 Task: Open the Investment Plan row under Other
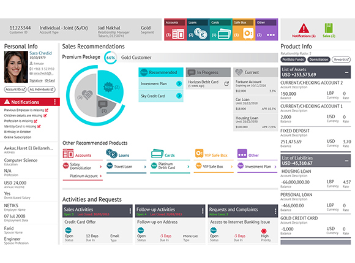(x=257, y=167)
